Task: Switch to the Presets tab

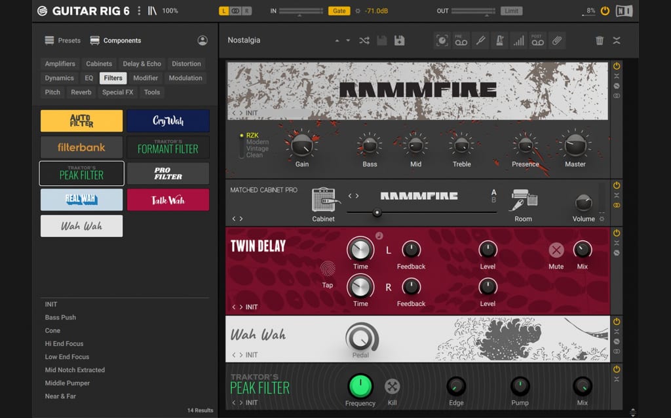Action: [62, 40]
